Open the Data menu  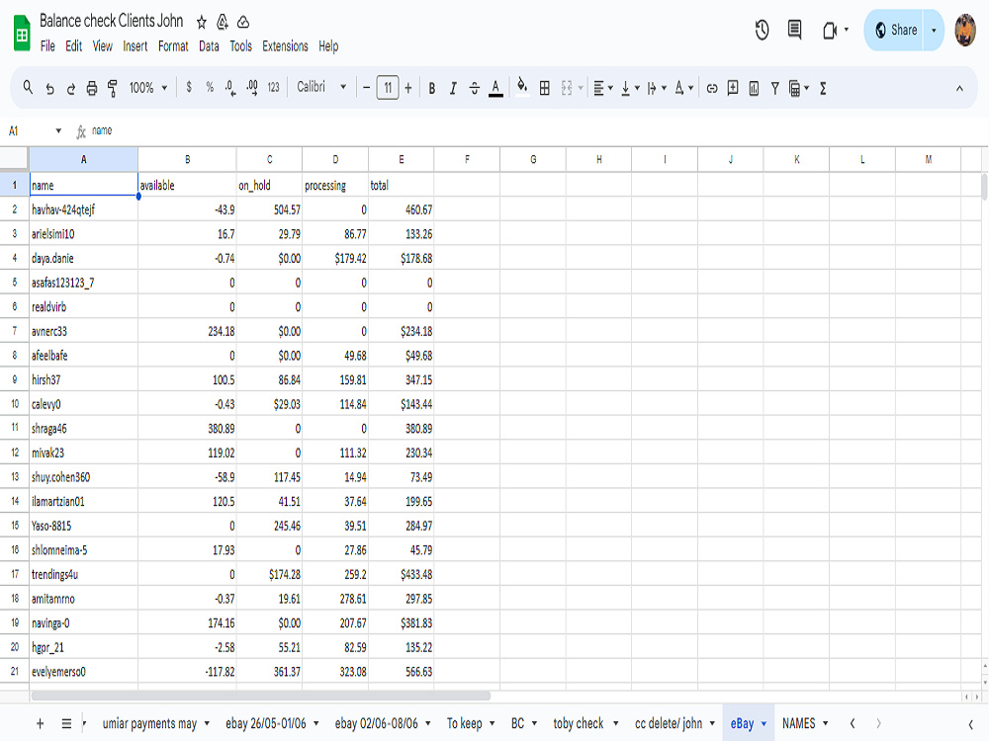pyautogui.click(x=209, y=46)
